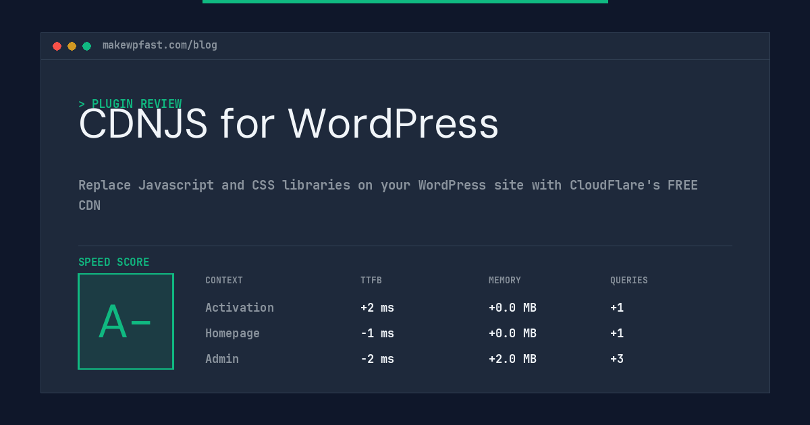Image resolution: width=810 pixels, height=425 pixels.
Task: Click the 'SPEED SCORE' label
Action: point(114,262)
